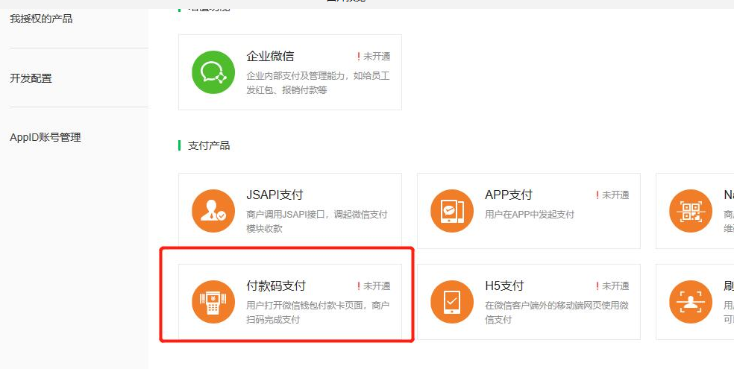Open the H5支付 product title

(504, 286)
